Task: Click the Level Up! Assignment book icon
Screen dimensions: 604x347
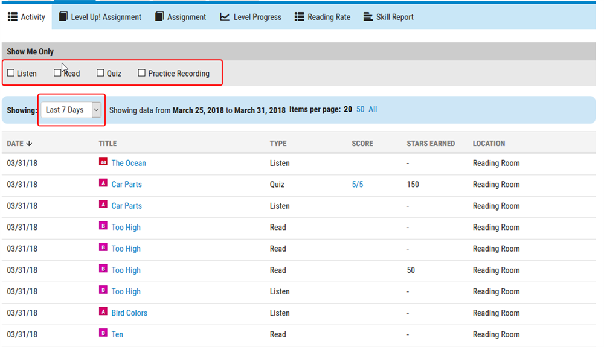Action: point(63,17)
